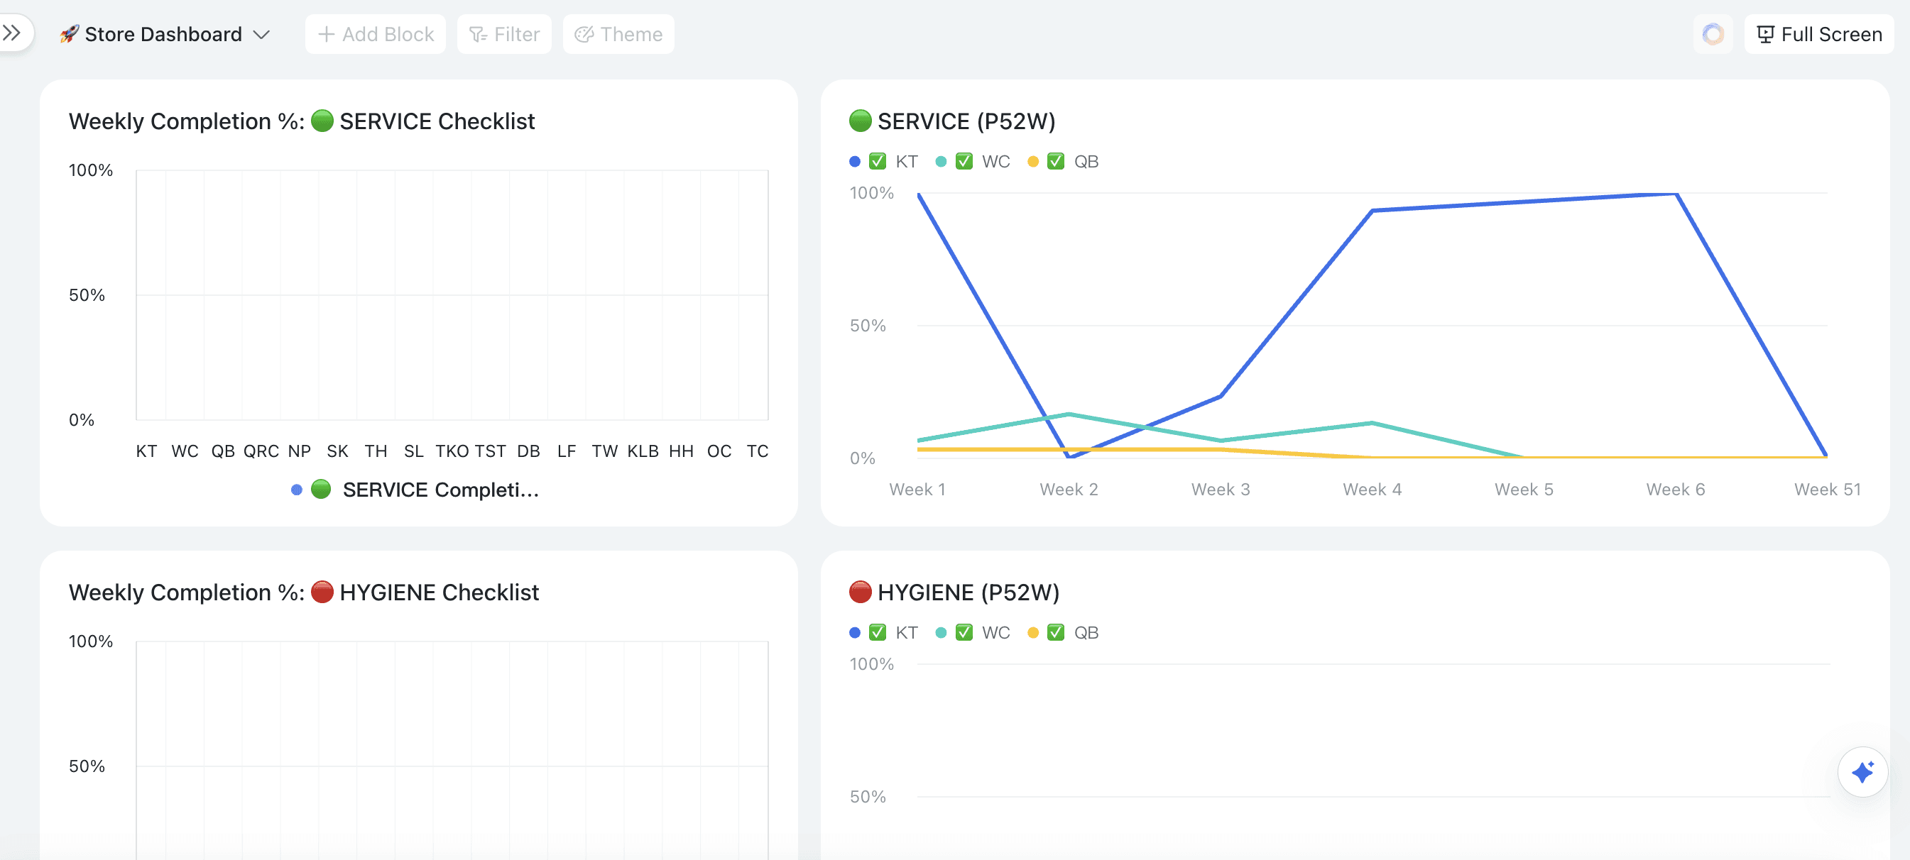Click the blue KT line peak at Week 6

(1676, 195)
